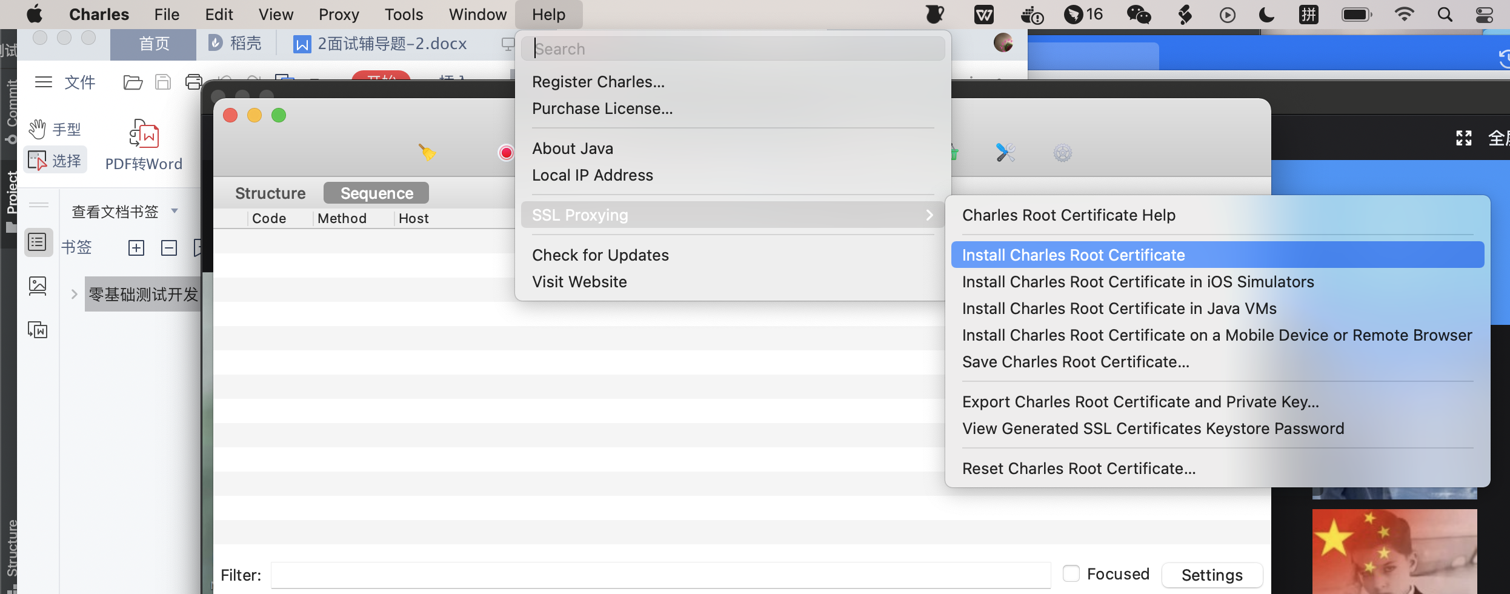1510x594 pixels.
Task: Choose Install Certificate on Mobile Device or Remote Browser
Action: 1217,335
